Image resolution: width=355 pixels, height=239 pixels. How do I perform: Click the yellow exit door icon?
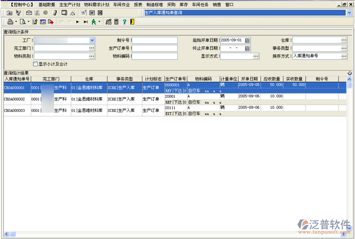pos(132,21)
